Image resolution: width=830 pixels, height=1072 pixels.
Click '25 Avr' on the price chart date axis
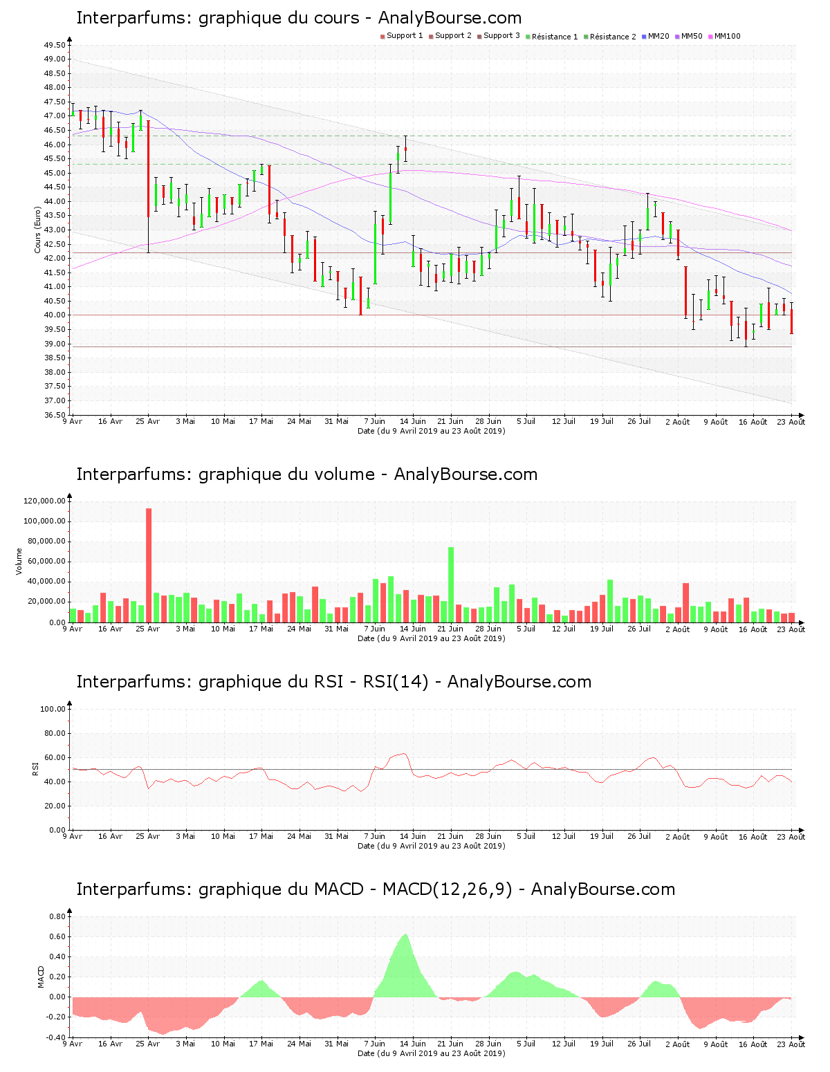point(148,421)
